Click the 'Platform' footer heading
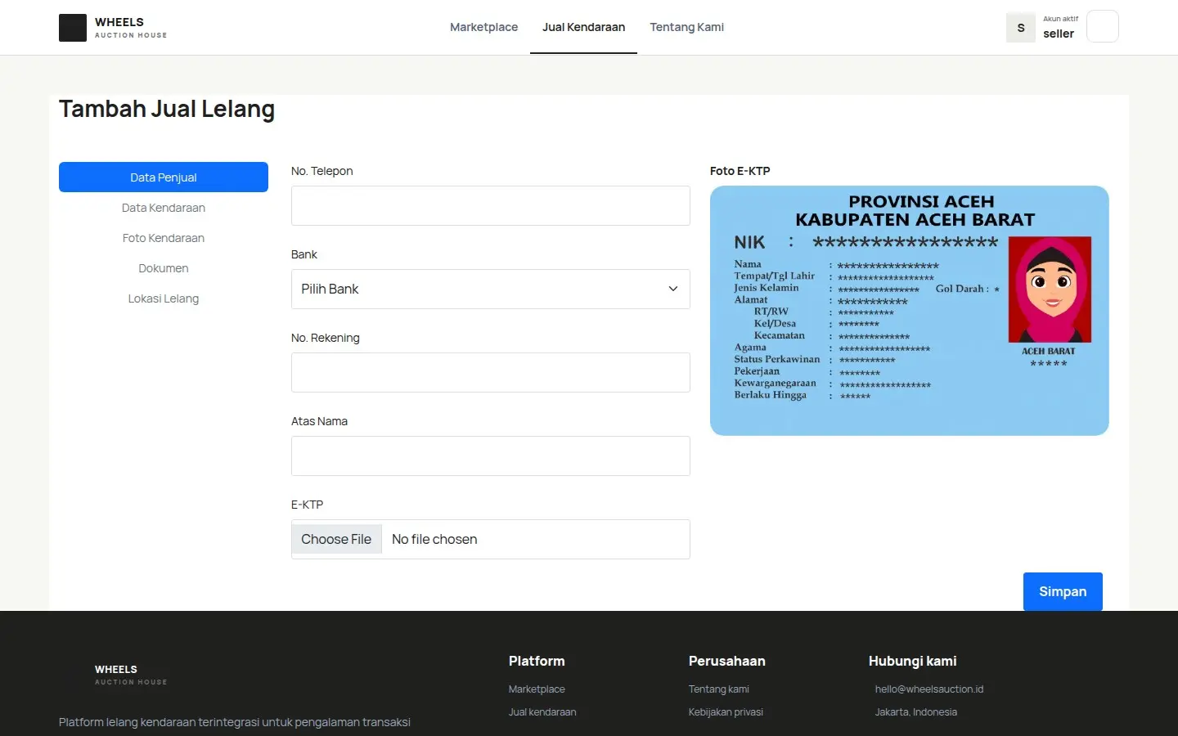The image size is (1178, 736). coord(537,661)
